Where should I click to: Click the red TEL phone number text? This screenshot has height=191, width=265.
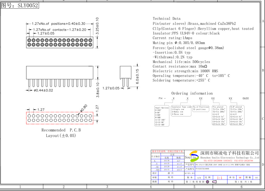tap(218, 161)
